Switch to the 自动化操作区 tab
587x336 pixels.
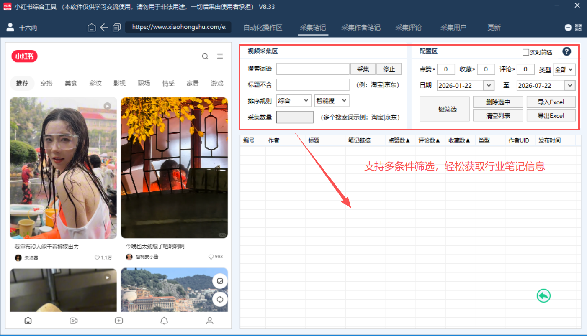[x=263, y=28]
